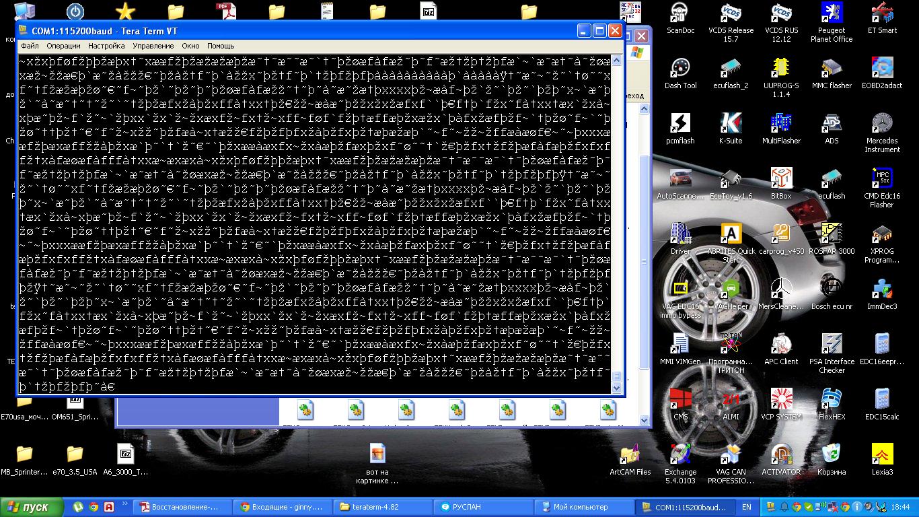Open the Файл menu in Tera Term
919x517 pixels.
tap(30, 46)
